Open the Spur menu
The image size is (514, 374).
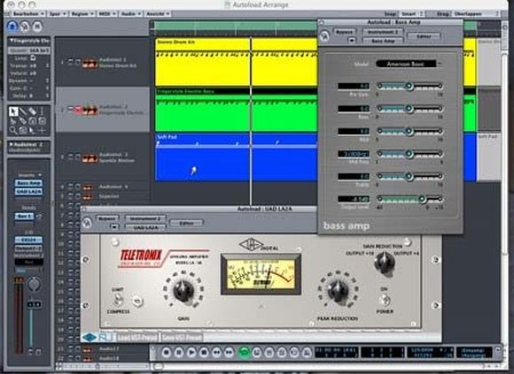(x=58, y=14)
